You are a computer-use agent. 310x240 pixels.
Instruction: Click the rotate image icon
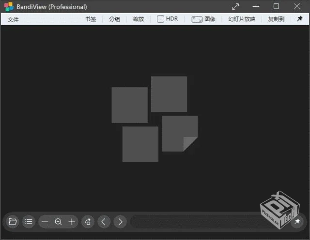(x=88, y=222)
